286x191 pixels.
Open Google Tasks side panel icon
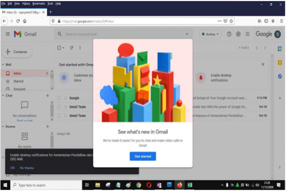(280, 76)
